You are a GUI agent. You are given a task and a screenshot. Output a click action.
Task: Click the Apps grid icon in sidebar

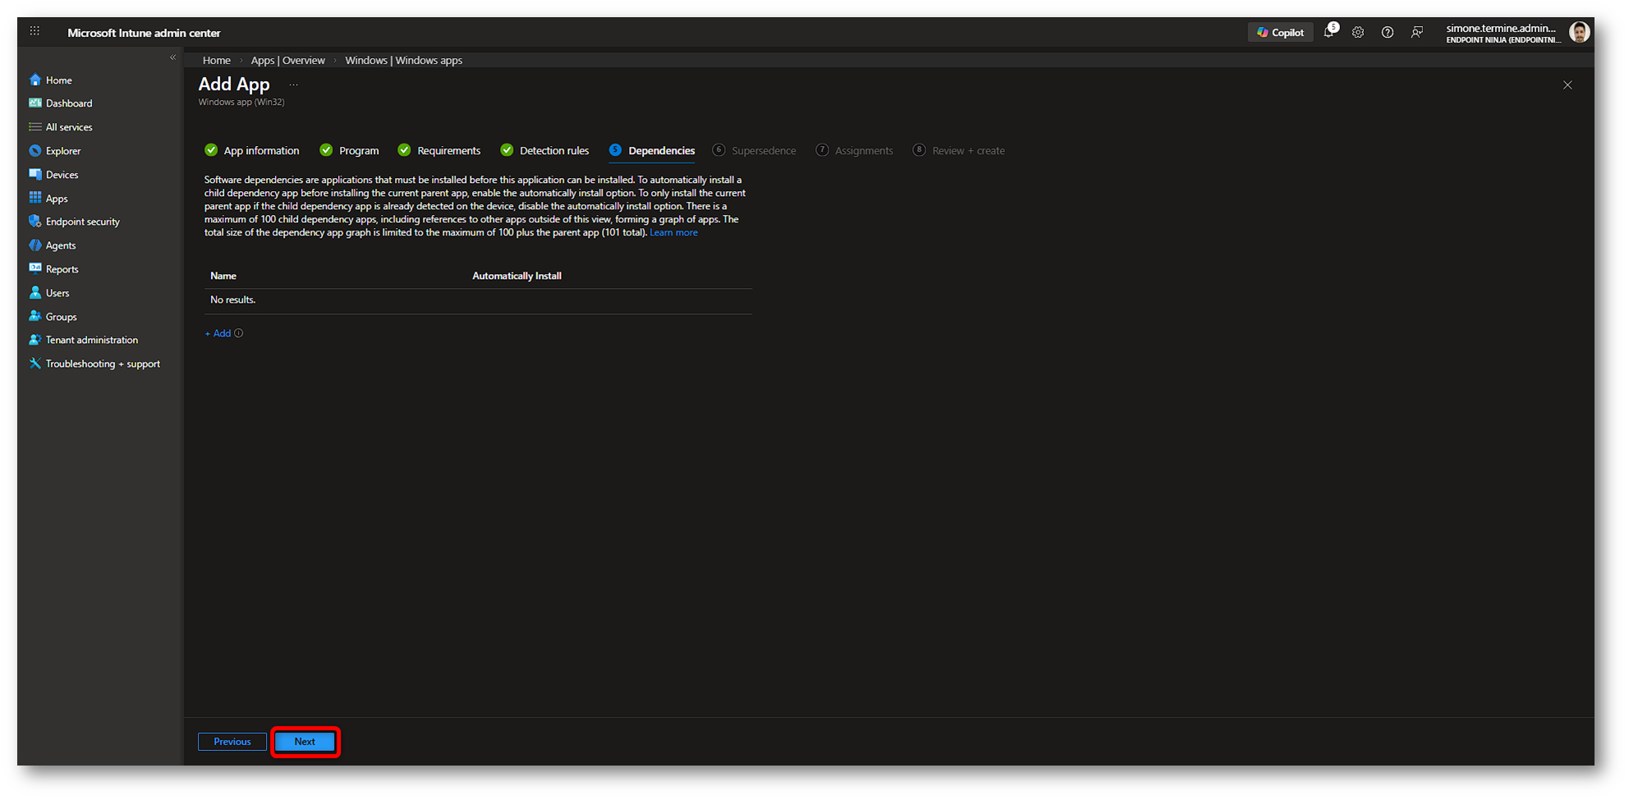35,198
